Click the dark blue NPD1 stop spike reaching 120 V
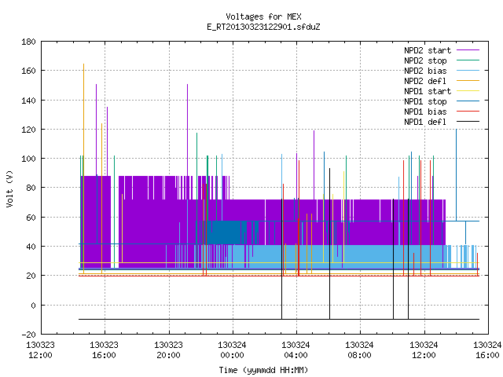Image resolution: width=503 pixels, height=377 pixels. 456,174
